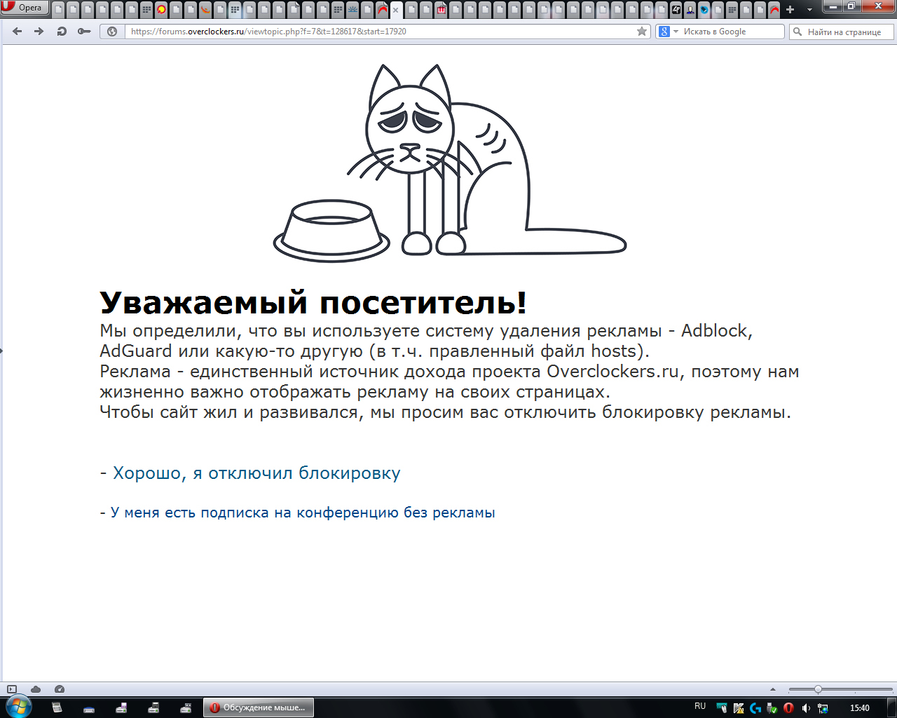The height and width of the screenshot is (718, 897).
Task: Open the Kaspersky tray icon with warning
Action: click(x=738, y=708)
